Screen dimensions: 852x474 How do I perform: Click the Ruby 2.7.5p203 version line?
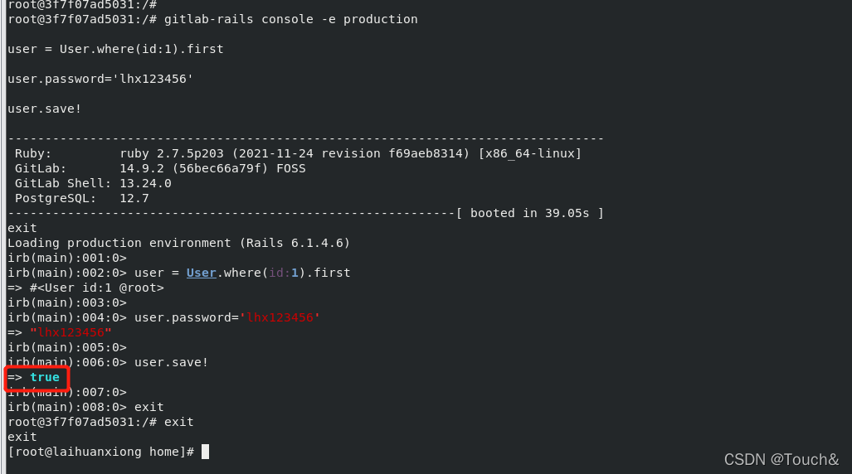[x=298, y=153]
